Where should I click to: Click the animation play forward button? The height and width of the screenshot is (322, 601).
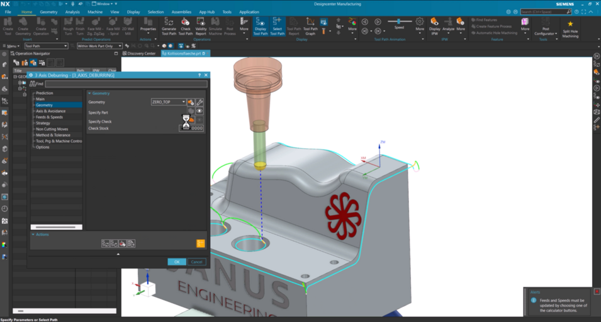pyautogui.click(x=378, y=22)
